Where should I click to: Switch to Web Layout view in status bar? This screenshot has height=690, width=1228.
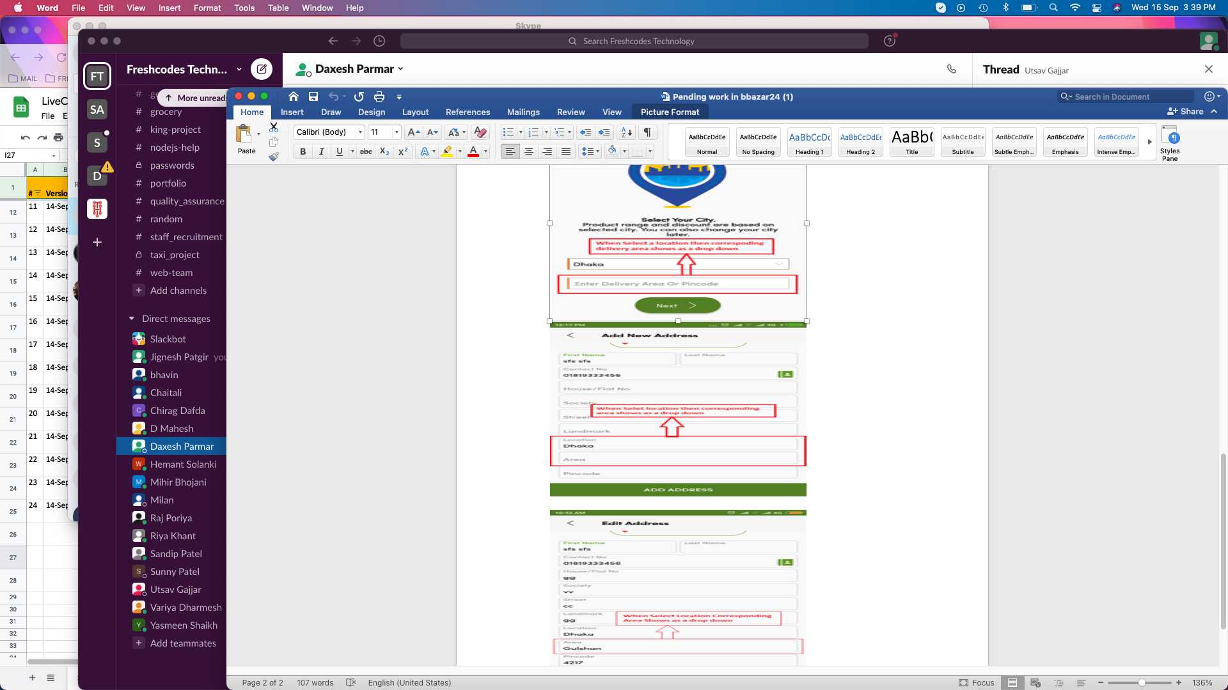click(1035, 682)
